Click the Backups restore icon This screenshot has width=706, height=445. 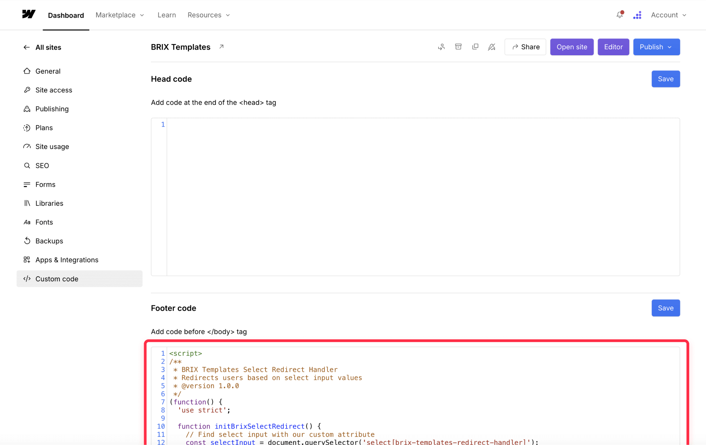27,241
